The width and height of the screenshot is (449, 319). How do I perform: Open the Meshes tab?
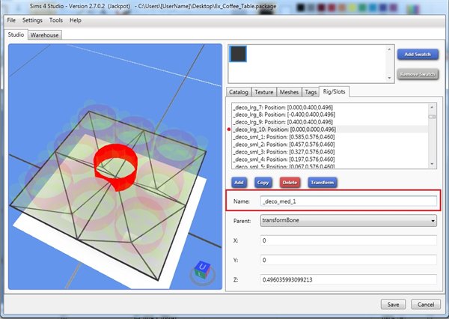(x=288, y=92)
